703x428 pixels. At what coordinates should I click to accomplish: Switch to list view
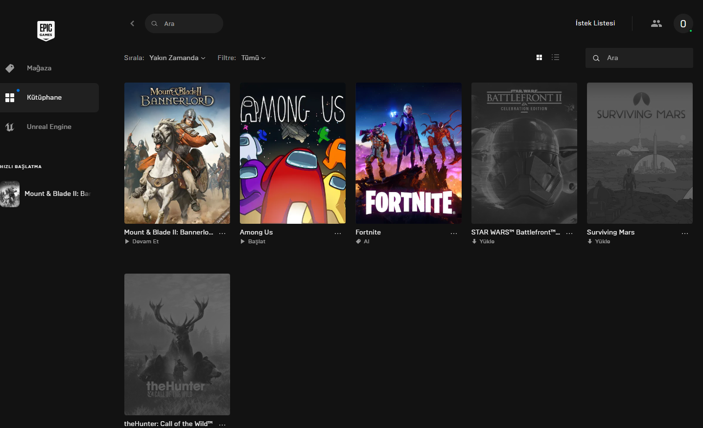[x=555, y=57]
